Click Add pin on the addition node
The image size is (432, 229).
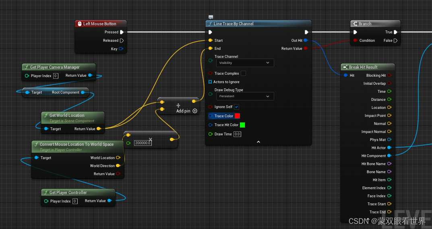(186, 111)
